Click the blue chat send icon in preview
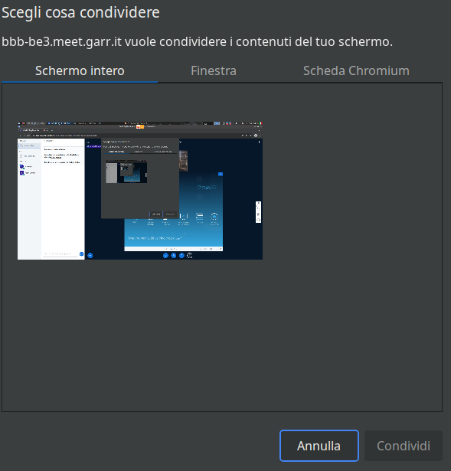This screenshot has width=451, height=471. (x=81, y=254)
